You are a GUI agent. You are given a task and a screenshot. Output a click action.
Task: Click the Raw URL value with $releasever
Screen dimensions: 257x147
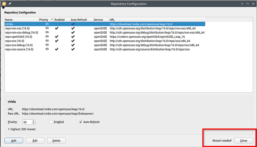click(58, 114)
